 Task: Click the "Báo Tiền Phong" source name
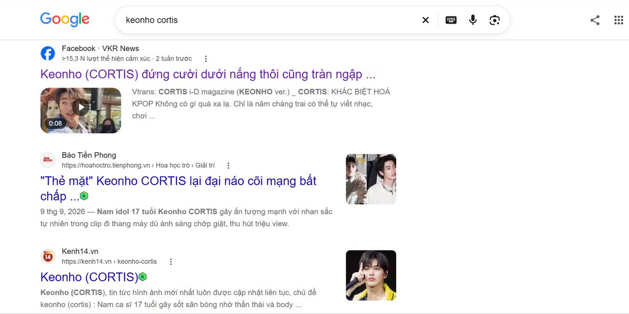[x=89, y=155]
